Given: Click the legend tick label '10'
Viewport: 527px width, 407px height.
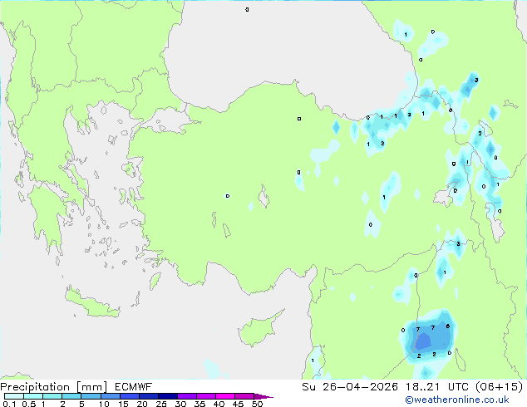Looking at the screenshot, I should [x=104, y=404].
